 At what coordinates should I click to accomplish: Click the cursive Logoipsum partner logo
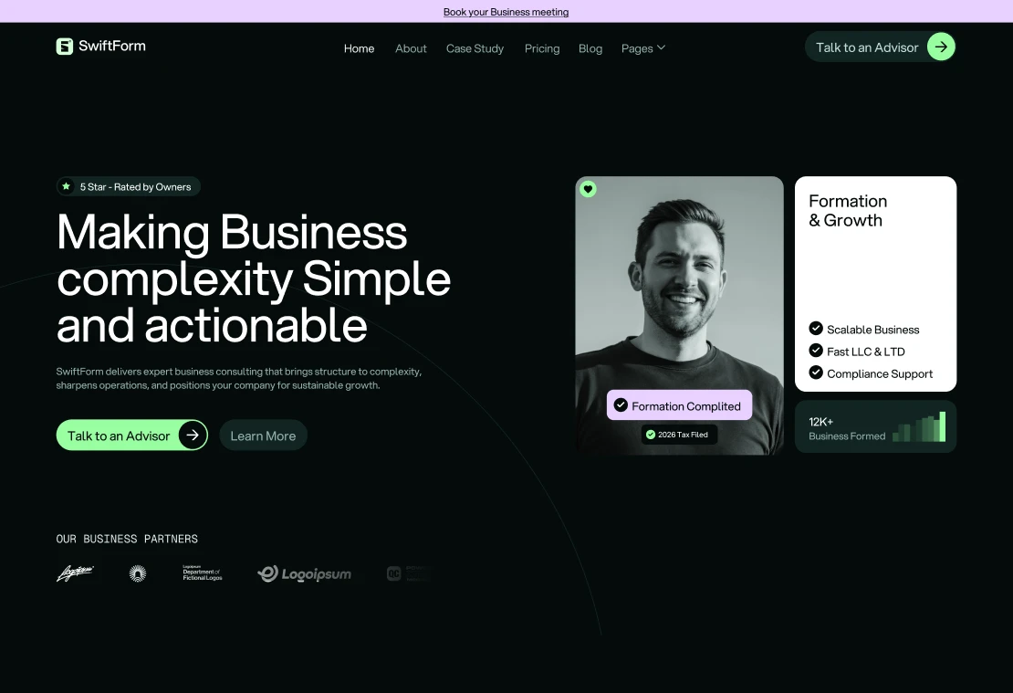pos(75,573)
